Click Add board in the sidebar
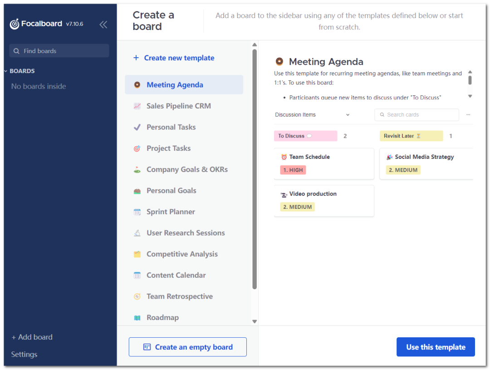Image resolution: width=490 pixels, height=370 pixels. point(32,337)
